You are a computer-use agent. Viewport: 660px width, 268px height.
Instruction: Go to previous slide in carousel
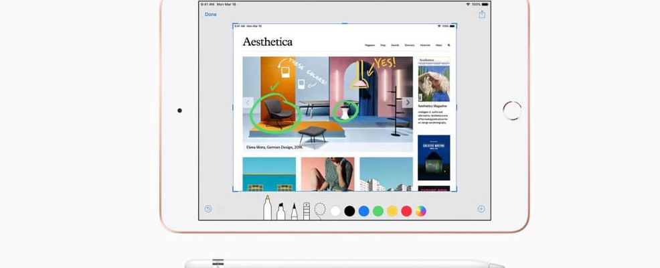point(248,103)
